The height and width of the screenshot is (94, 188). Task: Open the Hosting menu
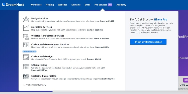[x=50, y=5]
